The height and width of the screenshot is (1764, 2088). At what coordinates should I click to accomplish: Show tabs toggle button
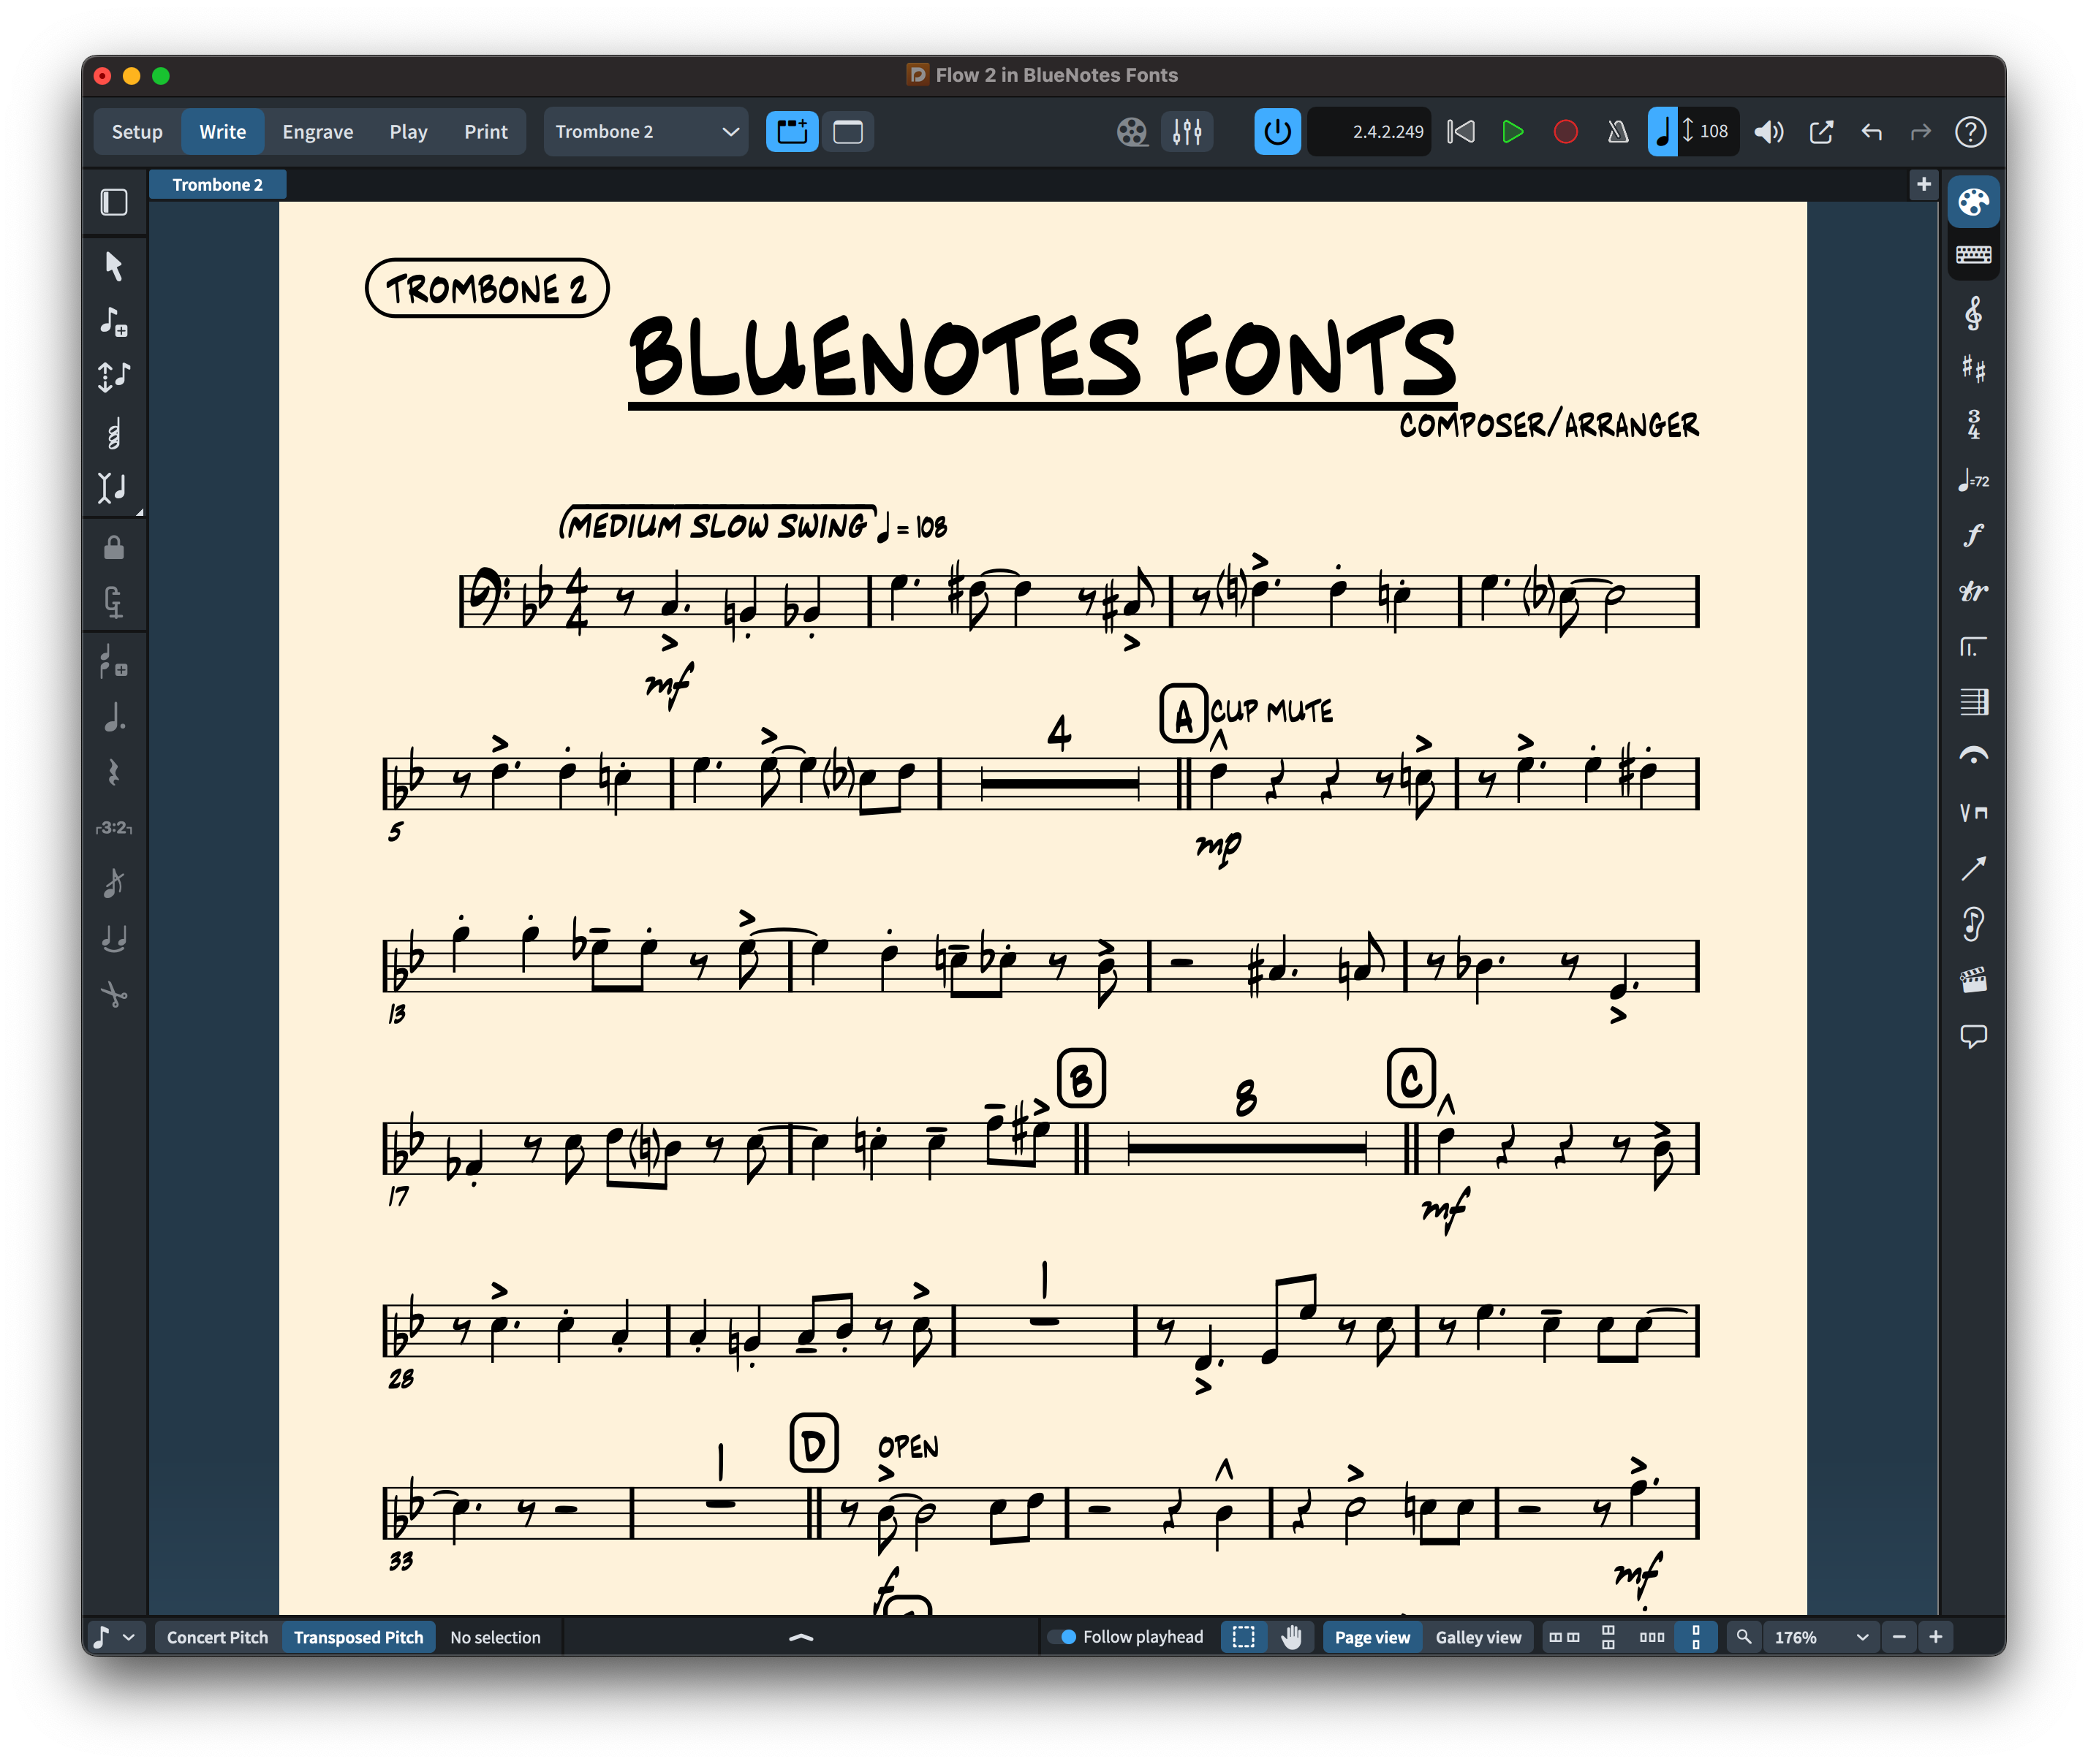coord(791,131)
